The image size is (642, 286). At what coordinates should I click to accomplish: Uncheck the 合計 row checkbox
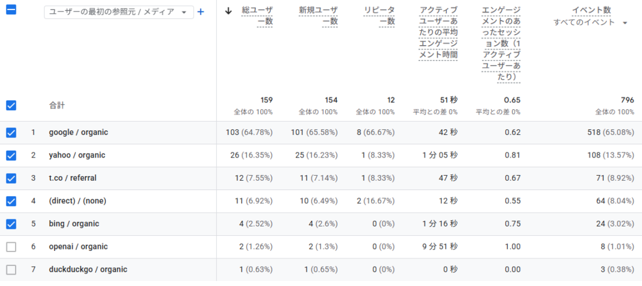(11, 105)
